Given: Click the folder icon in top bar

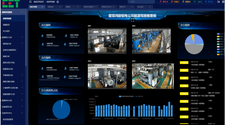Looking at the screenshot, I should (219, 2).
